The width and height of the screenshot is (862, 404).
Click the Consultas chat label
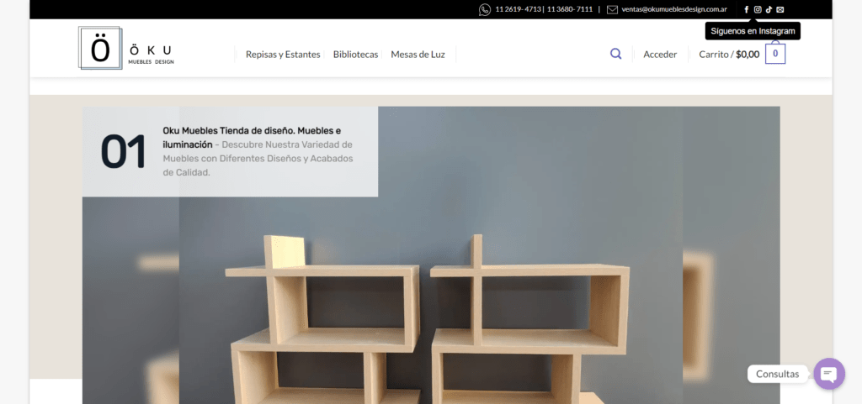[777, 374]
